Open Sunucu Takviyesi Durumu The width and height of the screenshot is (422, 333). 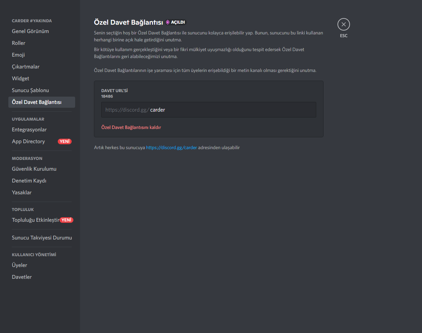[x=42, y=238]
